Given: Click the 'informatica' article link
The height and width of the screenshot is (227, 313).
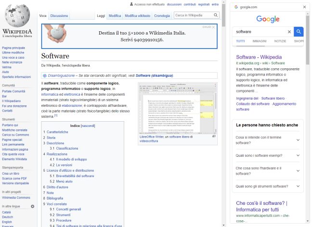Looking at the screenshot, I should pos(50,94).
